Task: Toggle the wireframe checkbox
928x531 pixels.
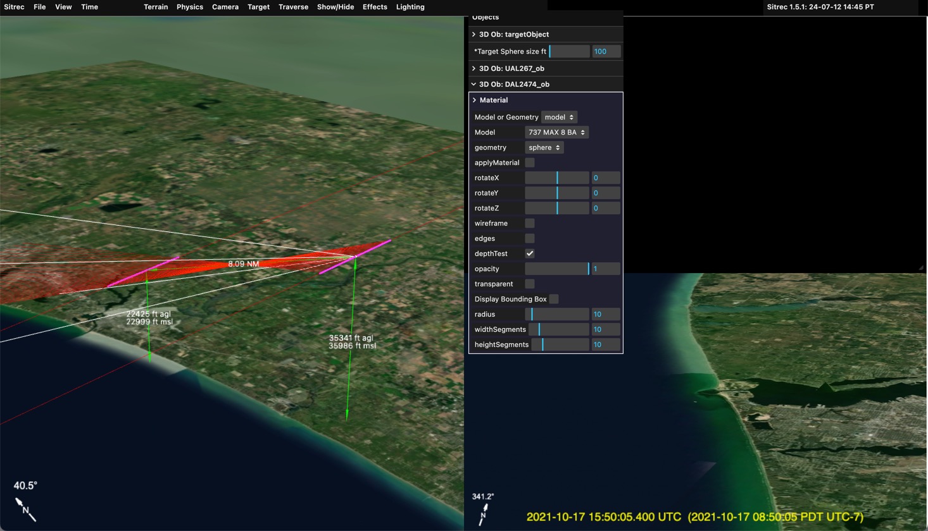Action: coord(530,223)
